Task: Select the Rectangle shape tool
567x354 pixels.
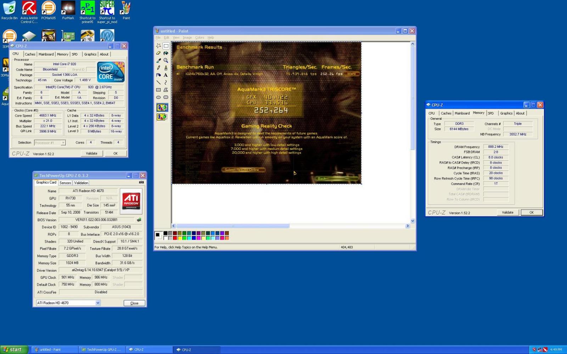Action: pyautogui.click(x=158, y=90)
